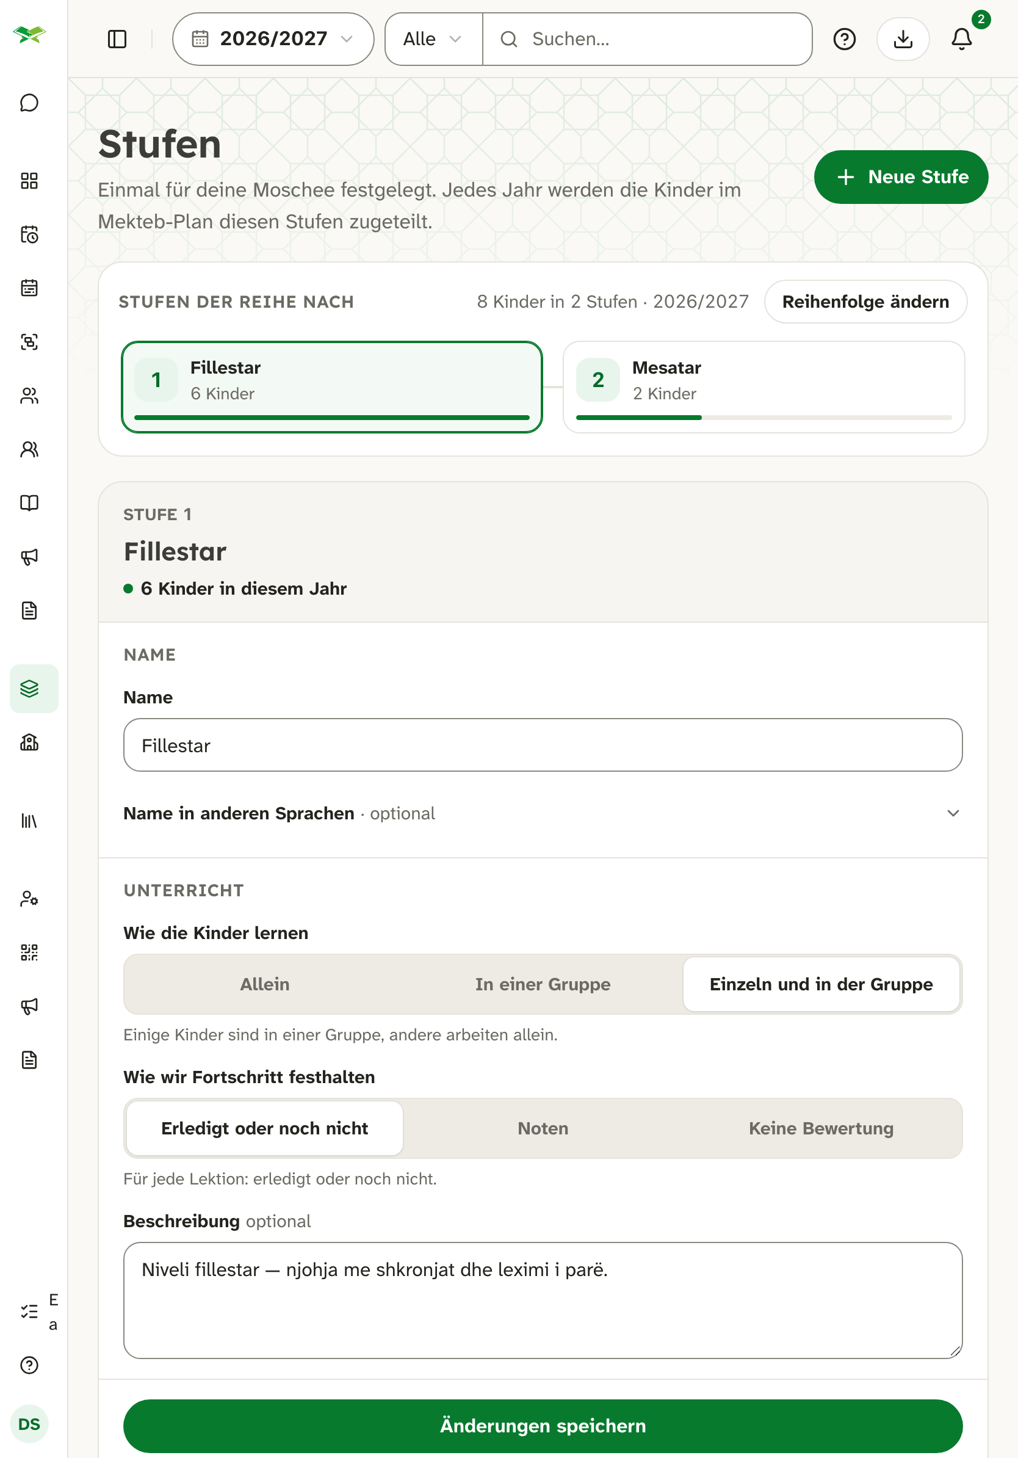Click the hint 'Für jede Lektion: erledigt oder noch nicht.'
This screenshot has width=1018, height=1458.
click(280, 1178)
